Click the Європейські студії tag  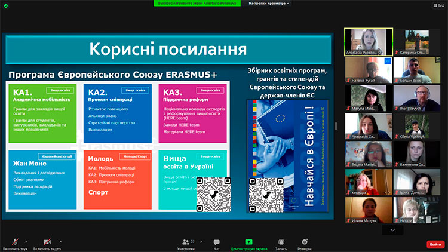point(57,156)
